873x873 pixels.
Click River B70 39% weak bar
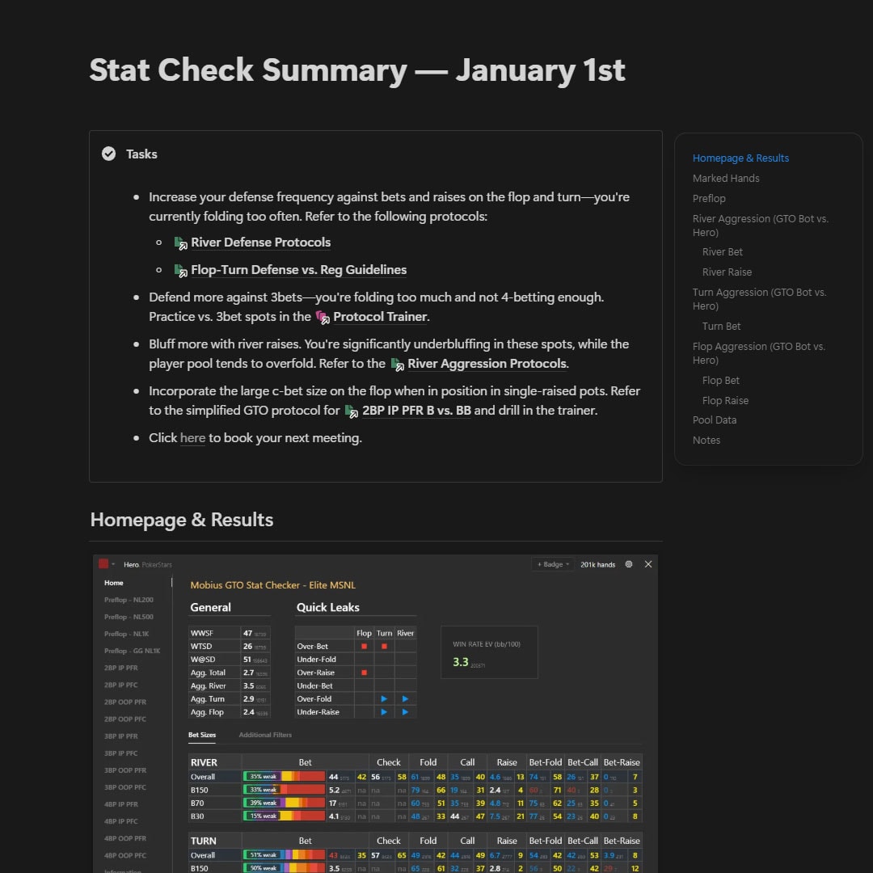point(284,803)
